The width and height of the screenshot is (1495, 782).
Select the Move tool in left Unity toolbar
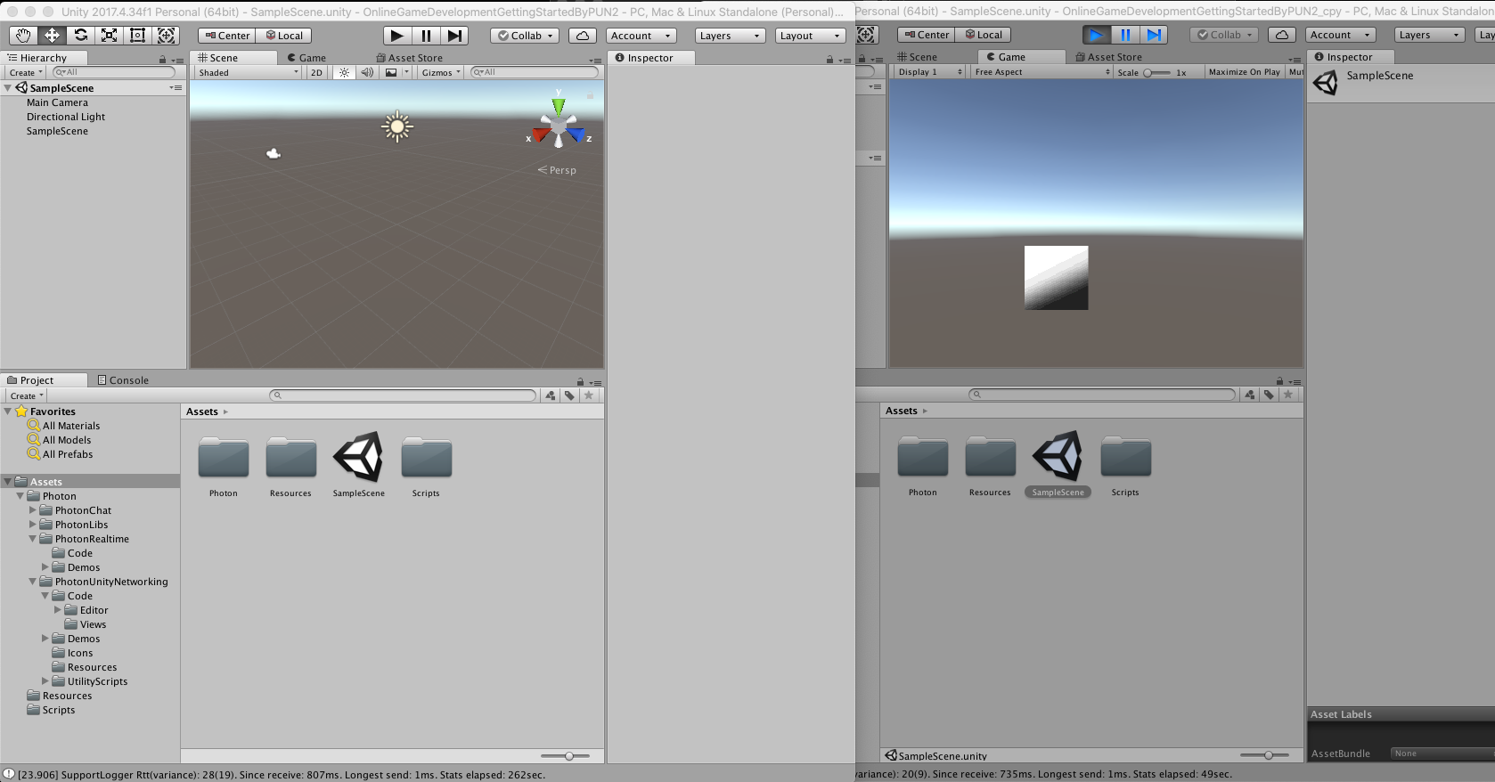click(52, 36)
